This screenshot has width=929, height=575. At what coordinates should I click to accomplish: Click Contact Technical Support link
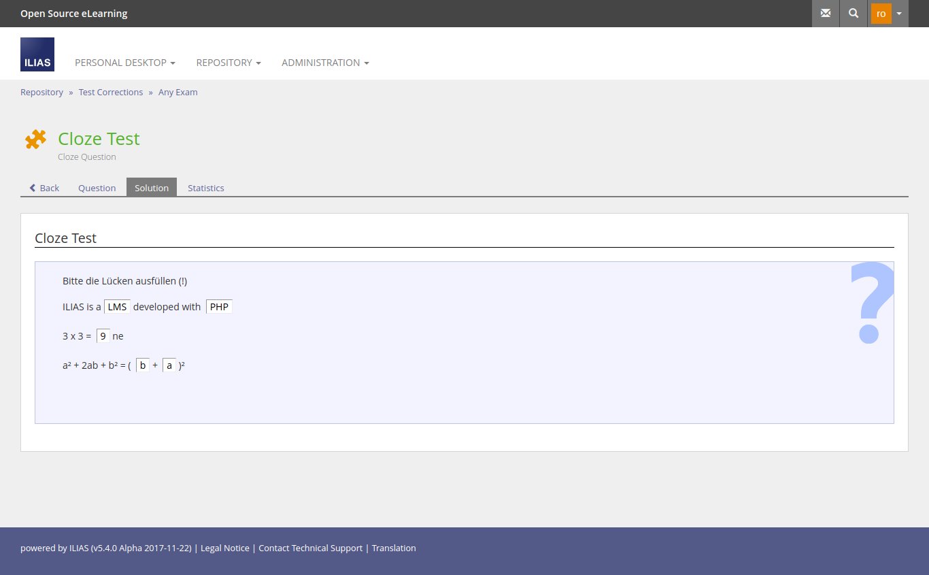pyautogui.click(x=310, y=548)
